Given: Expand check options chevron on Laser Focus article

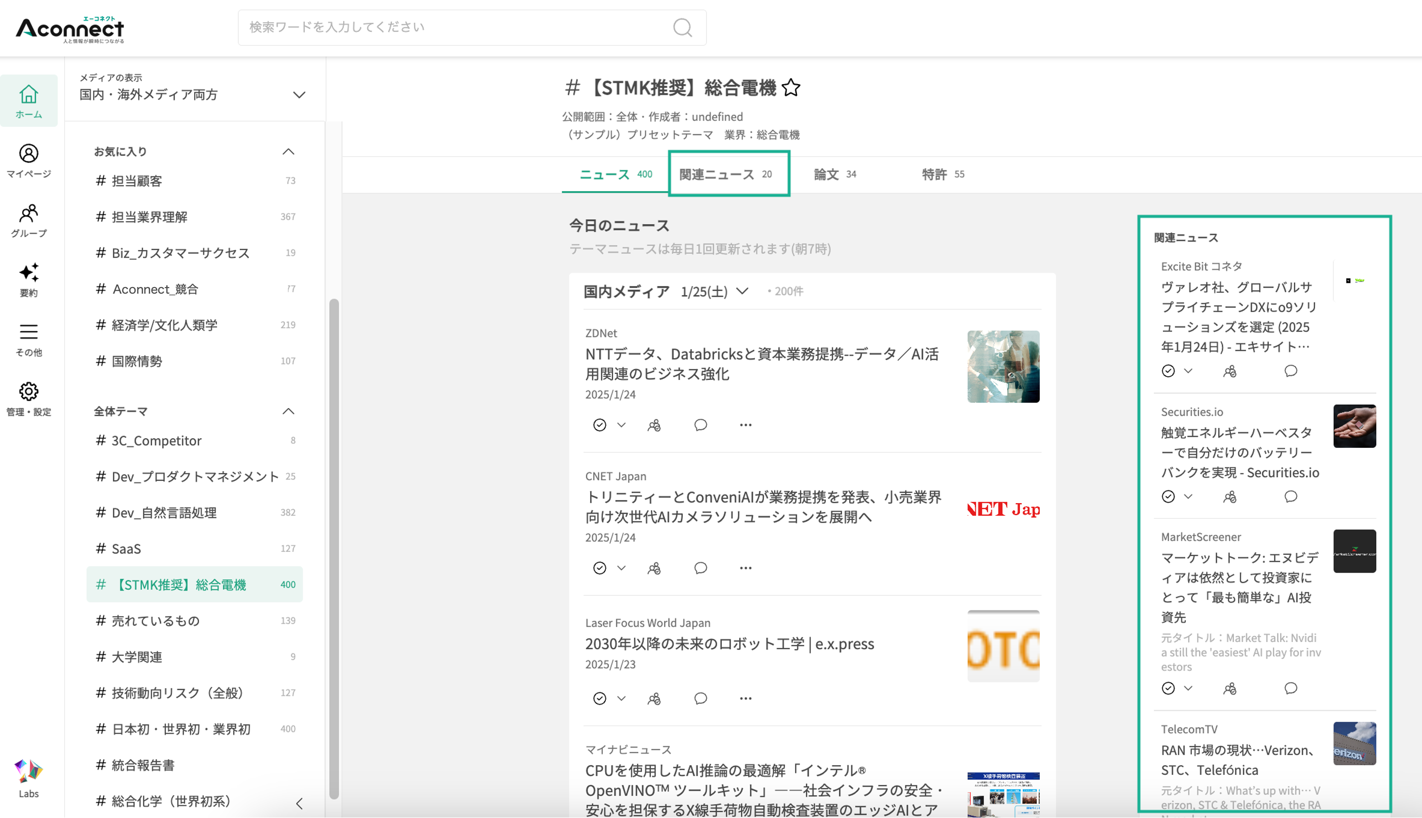Looking at the screenshot, I should pos(621,698).
